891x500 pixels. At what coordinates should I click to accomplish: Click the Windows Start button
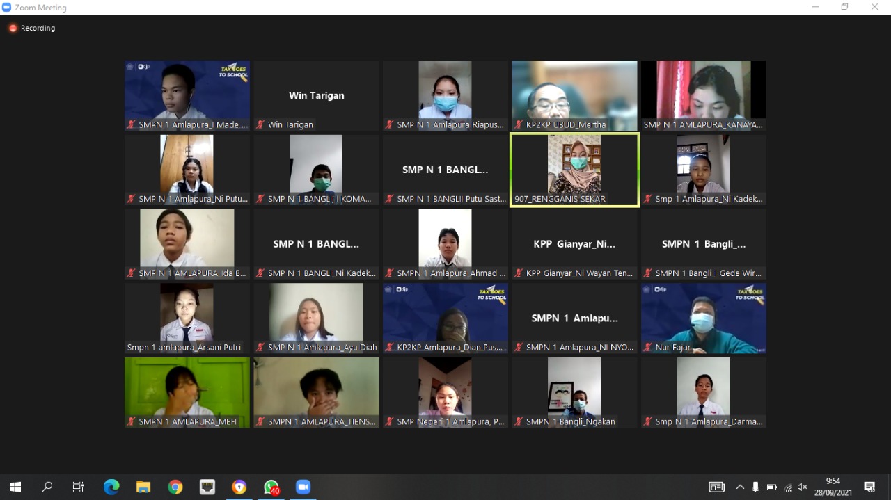tap(15, 487)
